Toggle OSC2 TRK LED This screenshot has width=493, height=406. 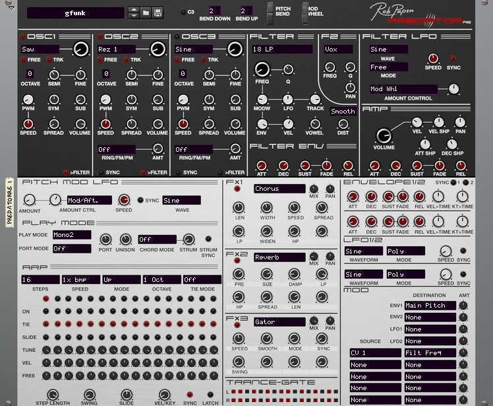tap(127, 59)
